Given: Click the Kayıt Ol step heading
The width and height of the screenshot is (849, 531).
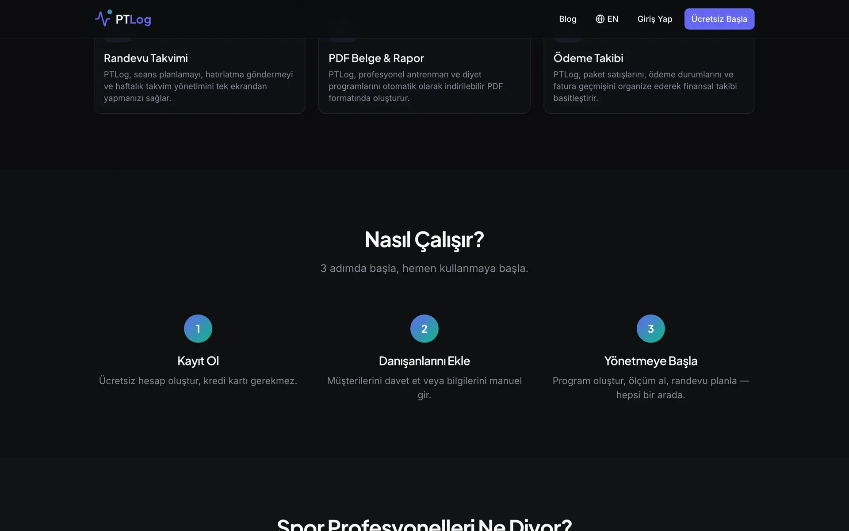Looking at the screenshot, I should [x=198, y=361].
